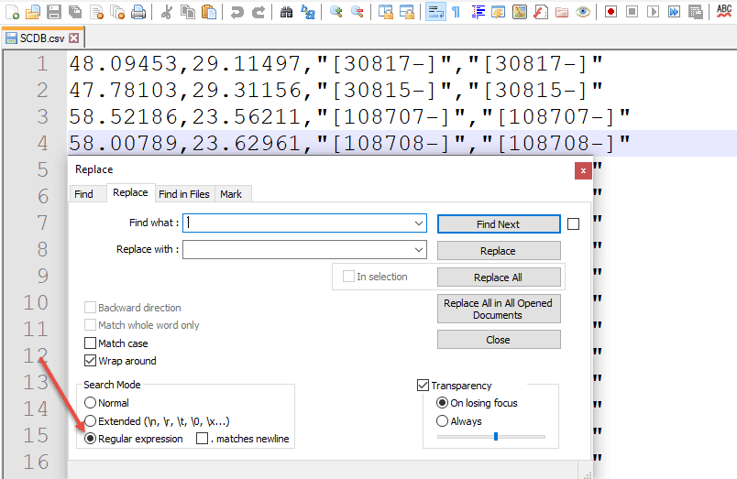Click the New file toolbar icon
The image size is (737, 479).
12,12
